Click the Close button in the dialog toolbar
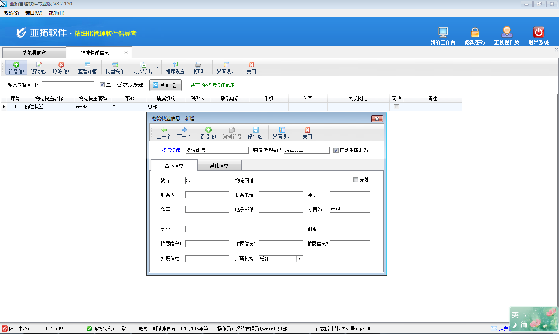The height and width of the screenshot is (334, 559). [x=307, y=130]
